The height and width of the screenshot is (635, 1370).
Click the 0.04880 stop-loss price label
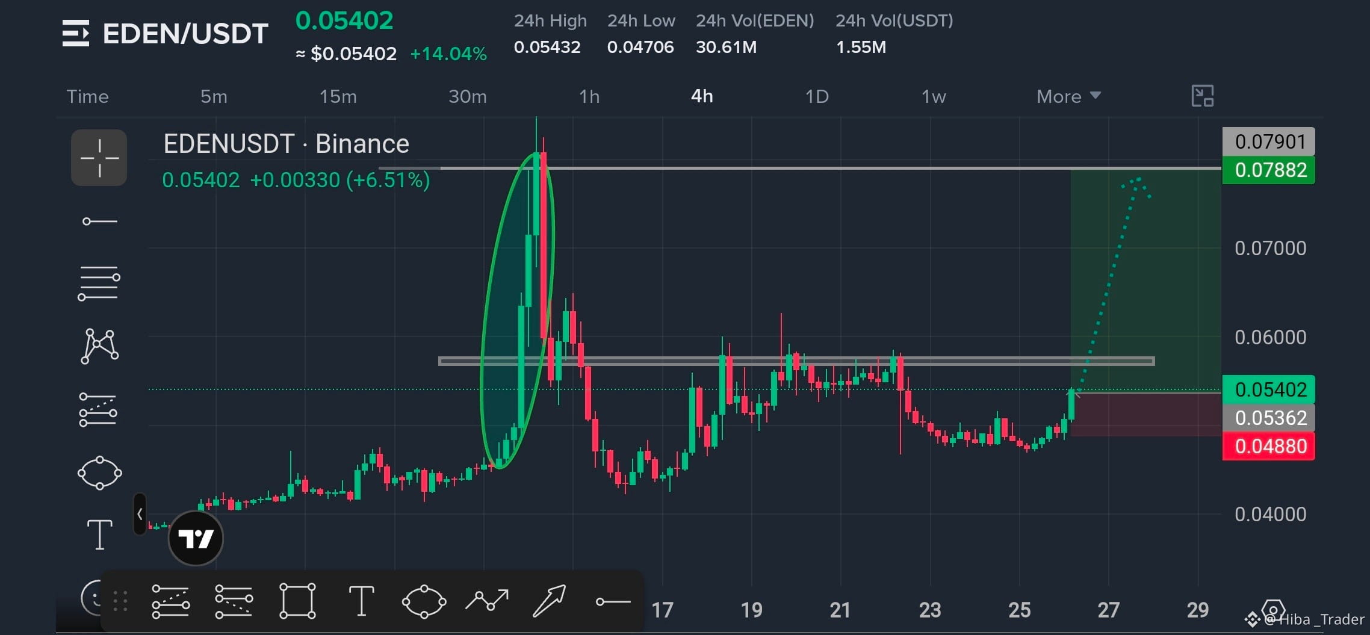coord(1268,446)
